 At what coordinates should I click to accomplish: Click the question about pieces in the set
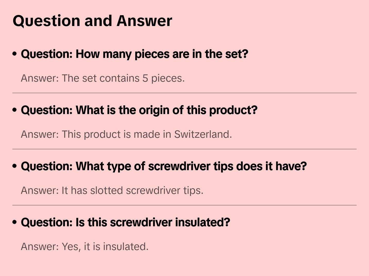coord(134,54)
